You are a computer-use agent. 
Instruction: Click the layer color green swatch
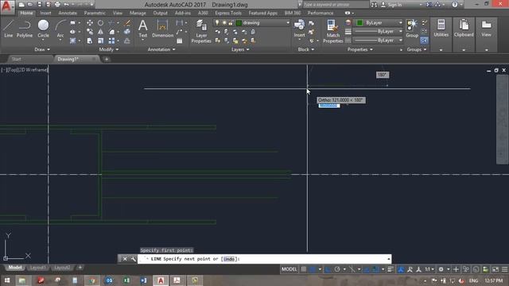239,23
